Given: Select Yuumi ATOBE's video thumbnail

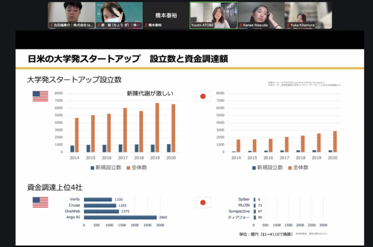Looking at the screenshot, I should [213, 15].
